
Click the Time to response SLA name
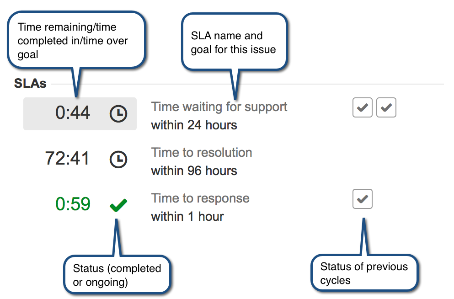(200, 198)
